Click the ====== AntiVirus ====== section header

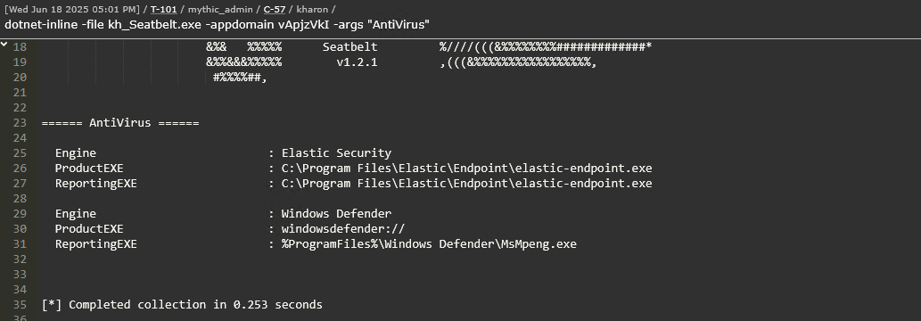click(x=120, y=123)
